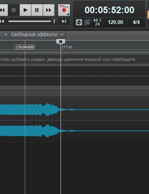This screenshot has width=149, height=194.
Task: Toggle the waveform/audio engine icon
Action: click(x=79, y=22)
